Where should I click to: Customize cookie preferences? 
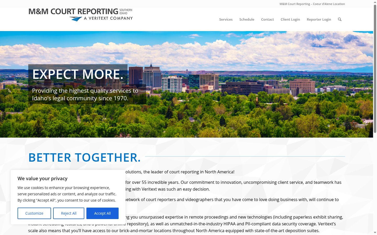[x=34, y=213]
